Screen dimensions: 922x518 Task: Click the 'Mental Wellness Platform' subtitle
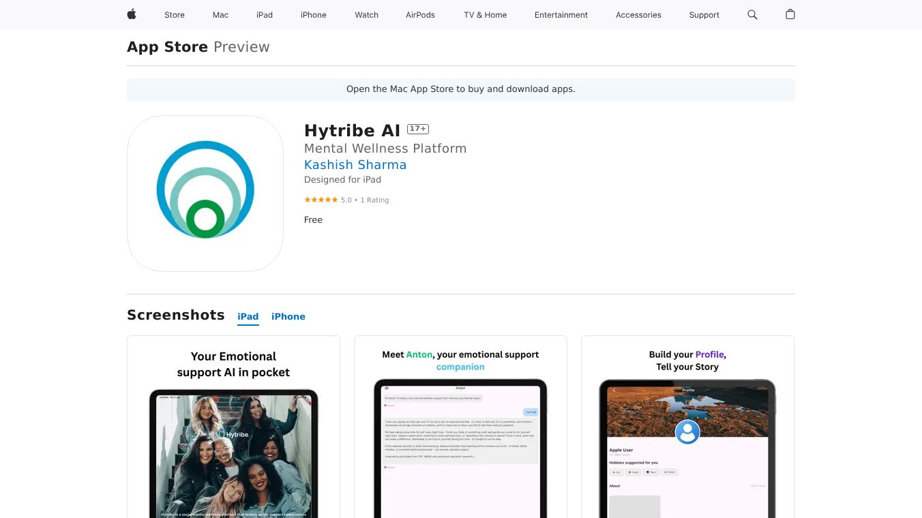[385, 149]
